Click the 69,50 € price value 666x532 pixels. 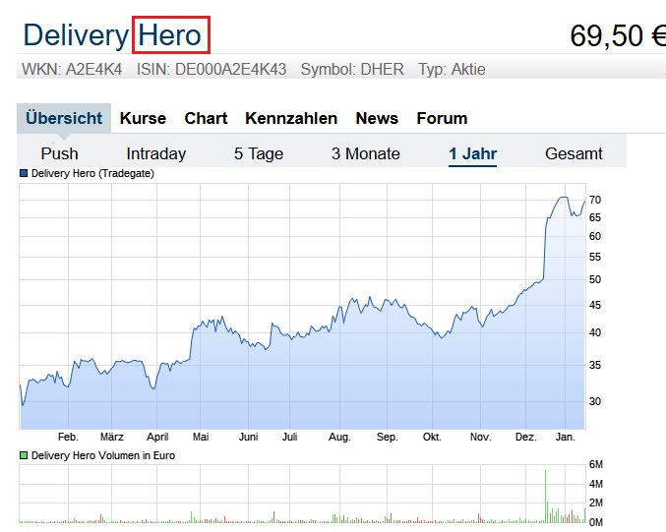pyautogui.click(x=618, y=35)
